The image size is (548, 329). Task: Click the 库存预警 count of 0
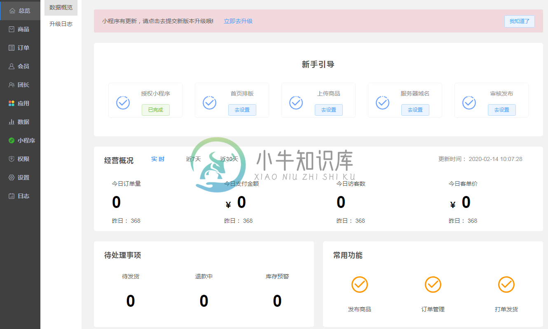tap(277, 301)
